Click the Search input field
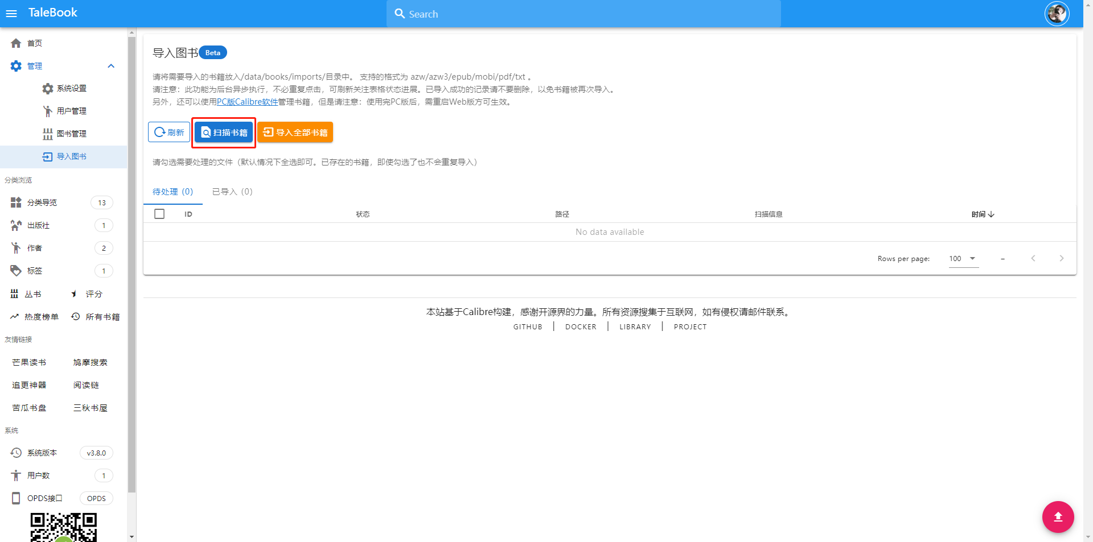 [x=584, y=14]
